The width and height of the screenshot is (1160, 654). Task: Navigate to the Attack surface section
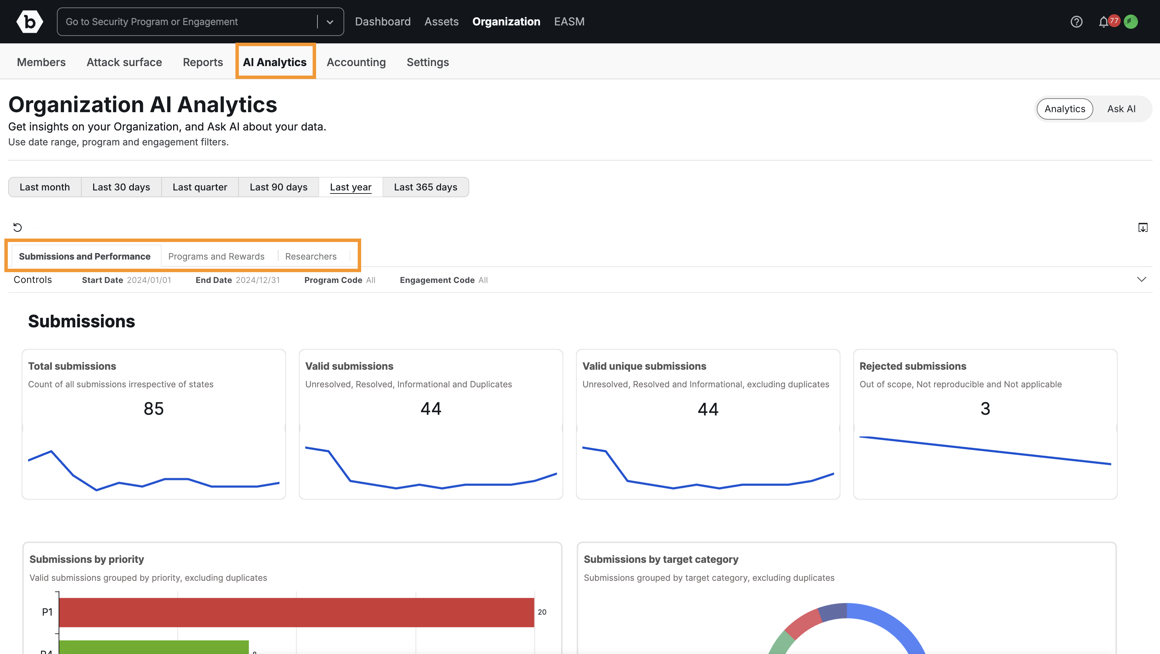124,62
